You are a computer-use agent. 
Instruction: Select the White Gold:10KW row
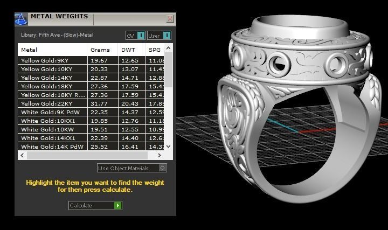click(x=91, y=130)
